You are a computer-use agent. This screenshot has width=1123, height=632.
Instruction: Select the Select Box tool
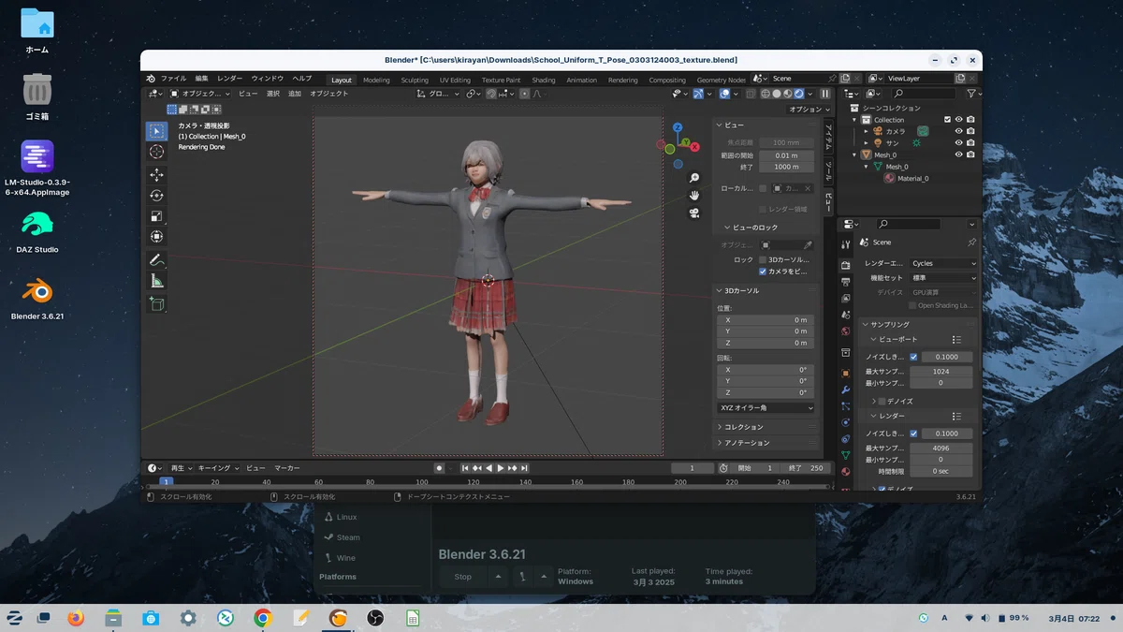tap(156, 131)
